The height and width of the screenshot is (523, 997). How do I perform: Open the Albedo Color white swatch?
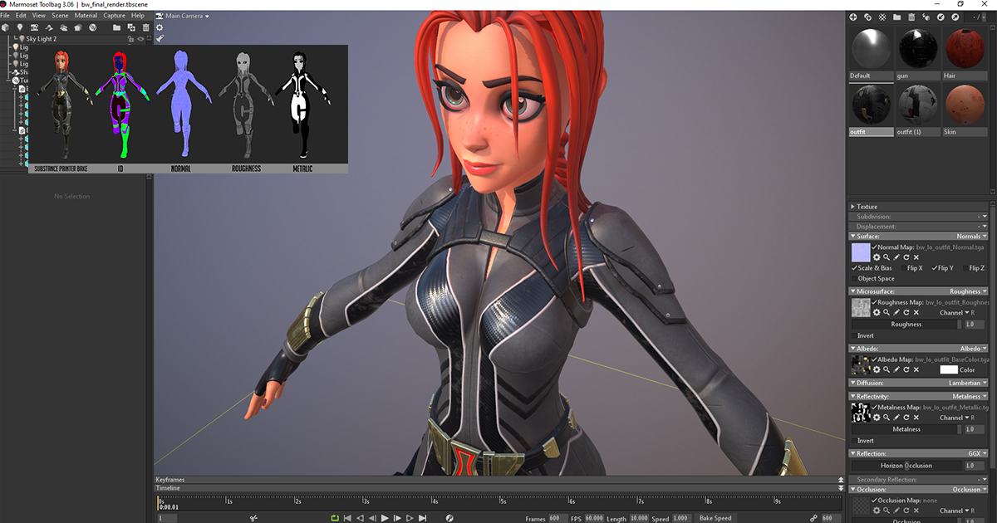tap(948, 369)
